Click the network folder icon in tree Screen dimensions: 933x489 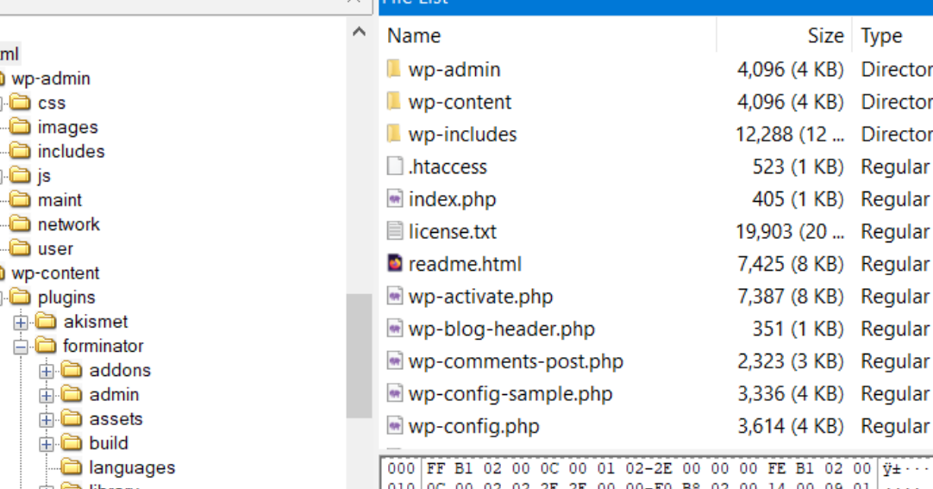(x=20, y=224)
